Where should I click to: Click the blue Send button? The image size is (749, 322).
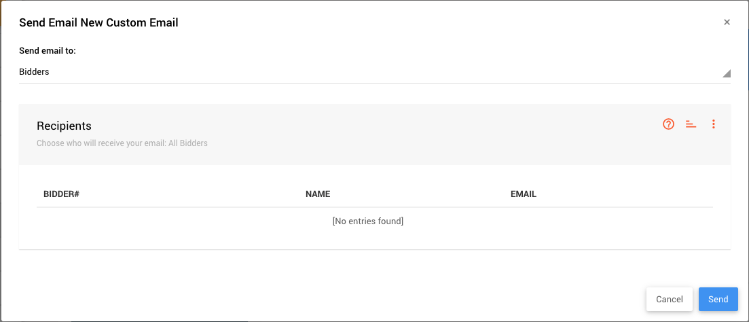pyautogui.click(x=718, y=300)
